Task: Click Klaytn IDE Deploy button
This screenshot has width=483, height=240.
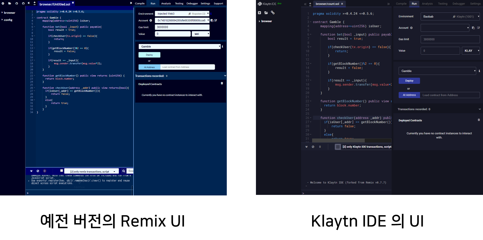Action: point(409,81)
